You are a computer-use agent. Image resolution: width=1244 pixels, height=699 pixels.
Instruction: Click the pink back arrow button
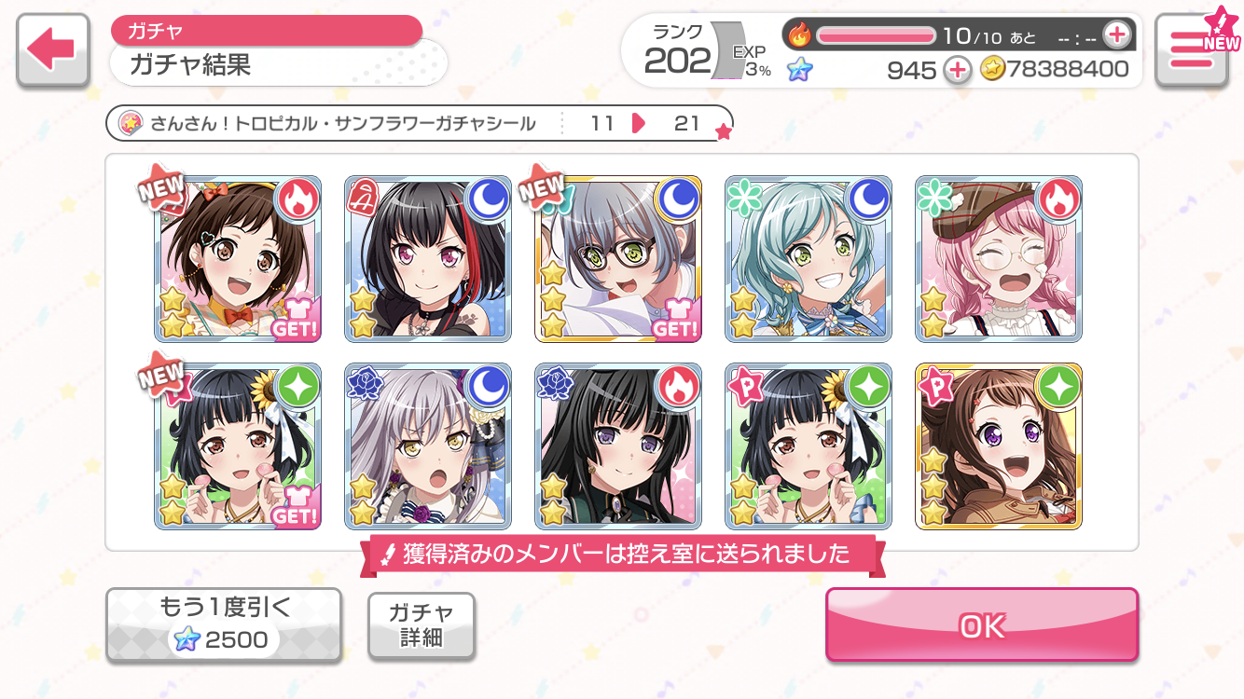tap(53, 51)
